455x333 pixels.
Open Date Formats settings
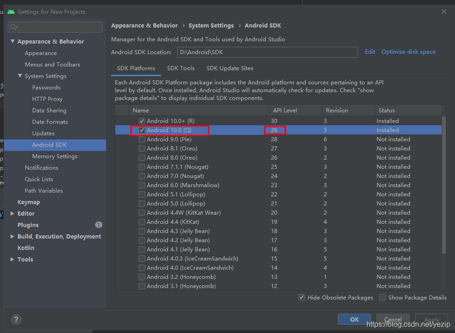click(50, 122)
